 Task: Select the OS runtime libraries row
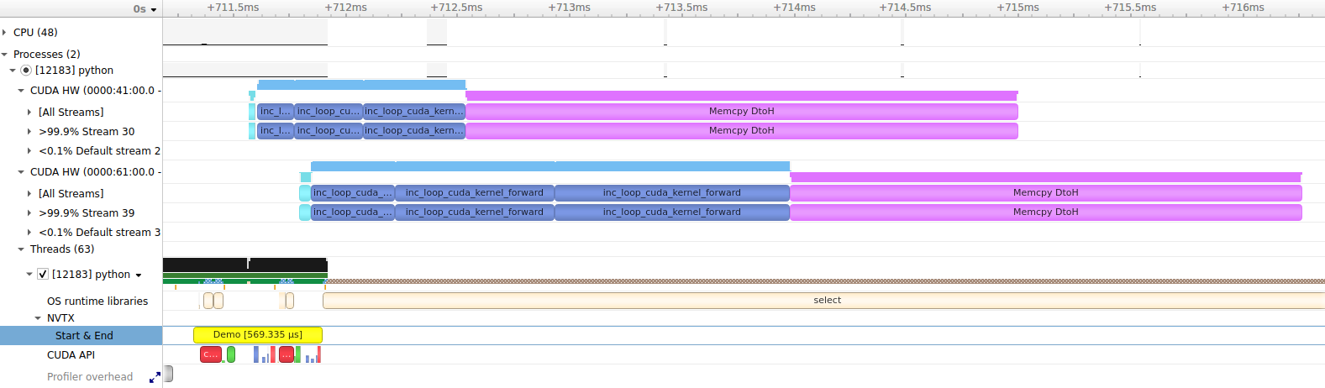click(97, 301)
